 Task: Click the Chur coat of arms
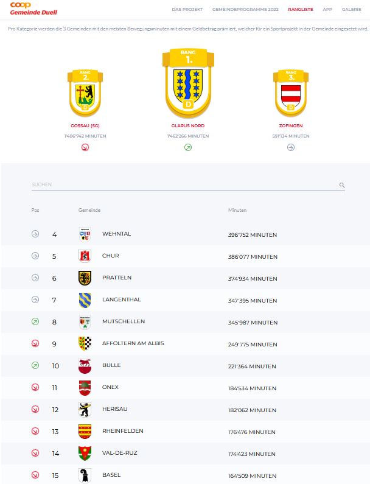click(x=85, y=256)
